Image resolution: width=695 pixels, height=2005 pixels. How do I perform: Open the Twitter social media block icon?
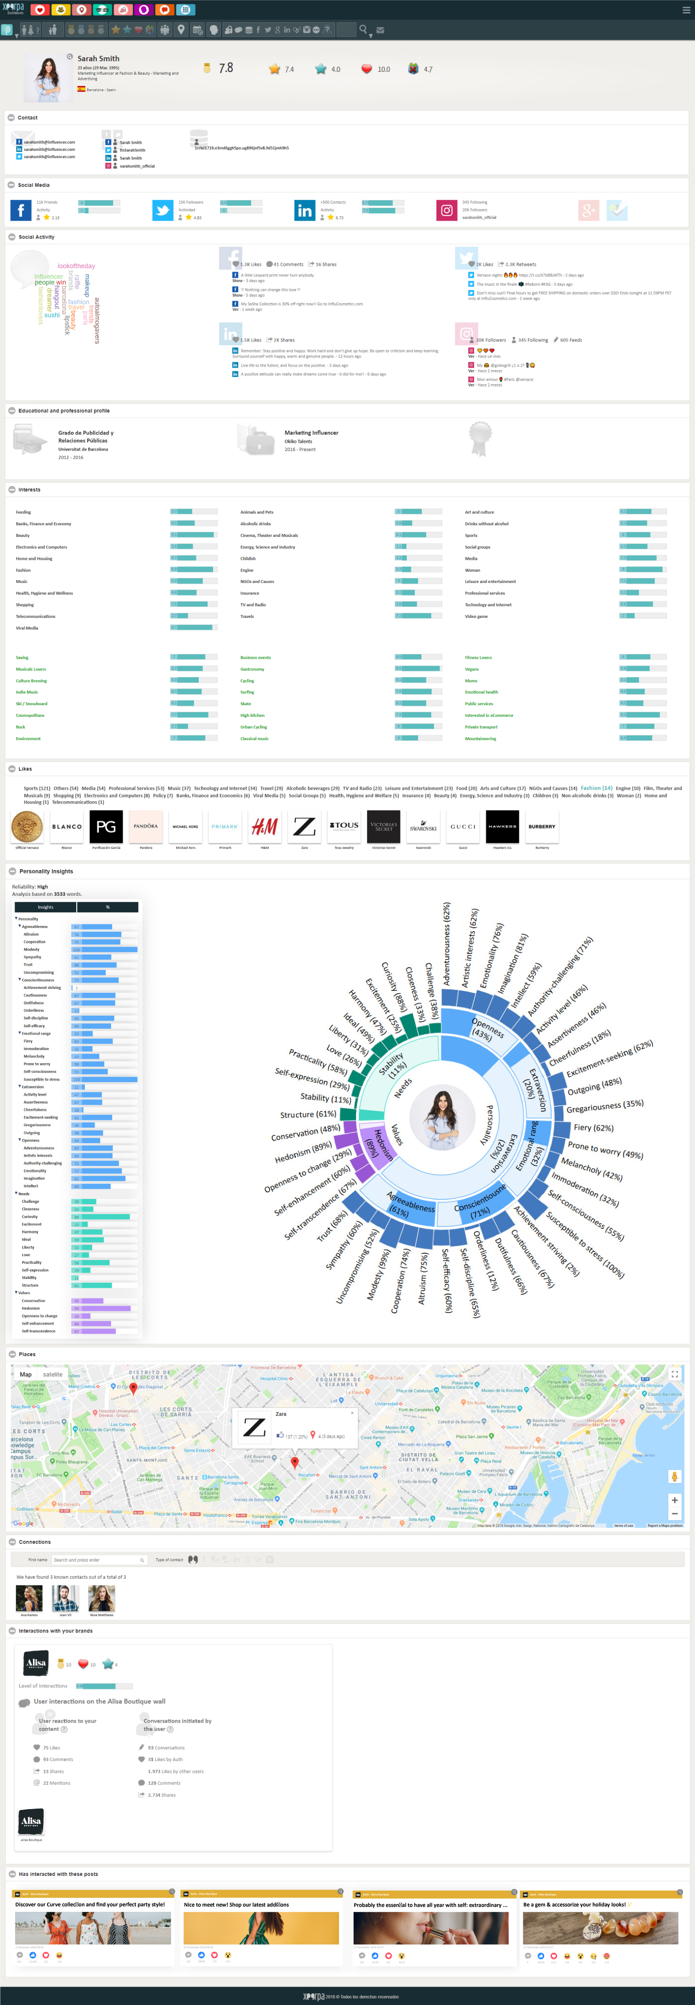point(162,210)
